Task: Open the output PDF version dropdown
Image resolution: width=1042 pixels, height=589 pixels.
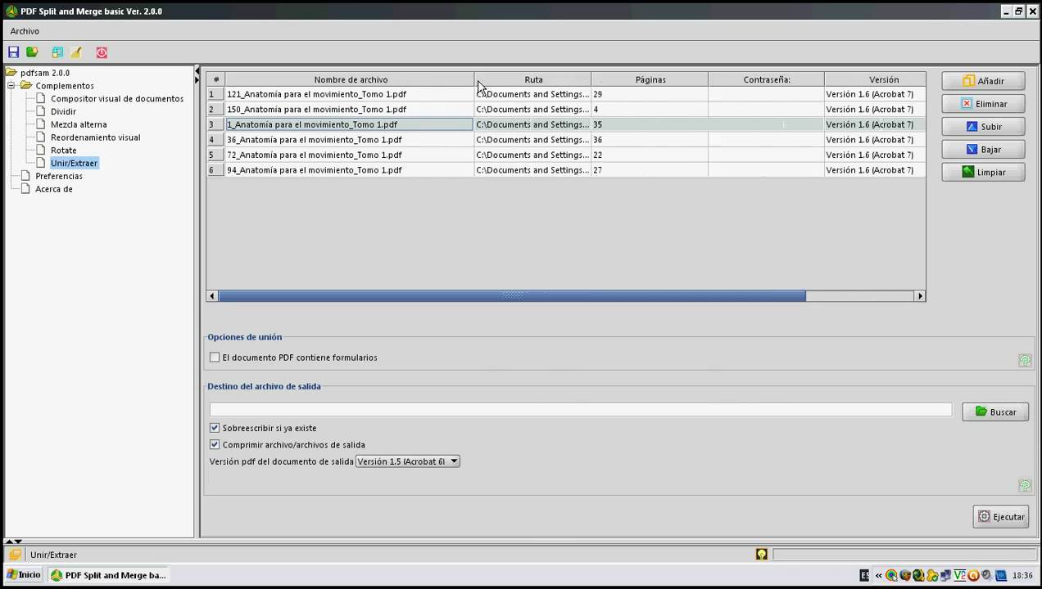Action: coord(408,461)
